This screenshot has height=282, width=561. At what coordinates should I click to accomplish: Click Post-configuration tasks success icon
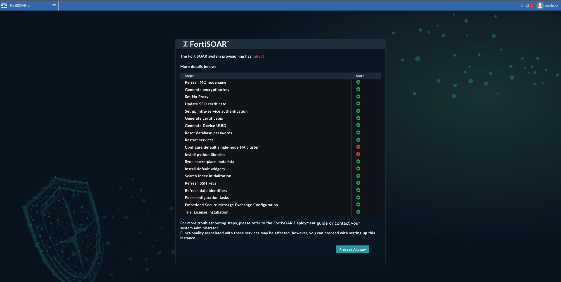[358, 197]
